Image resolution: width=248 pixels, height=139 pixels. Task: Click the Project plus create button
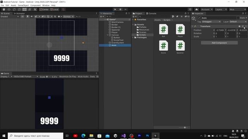tap(134, 17)
